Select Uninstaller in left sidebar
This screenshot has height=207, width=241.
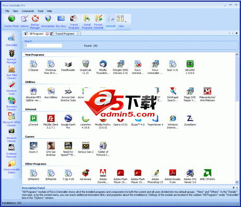click(11, 40)
